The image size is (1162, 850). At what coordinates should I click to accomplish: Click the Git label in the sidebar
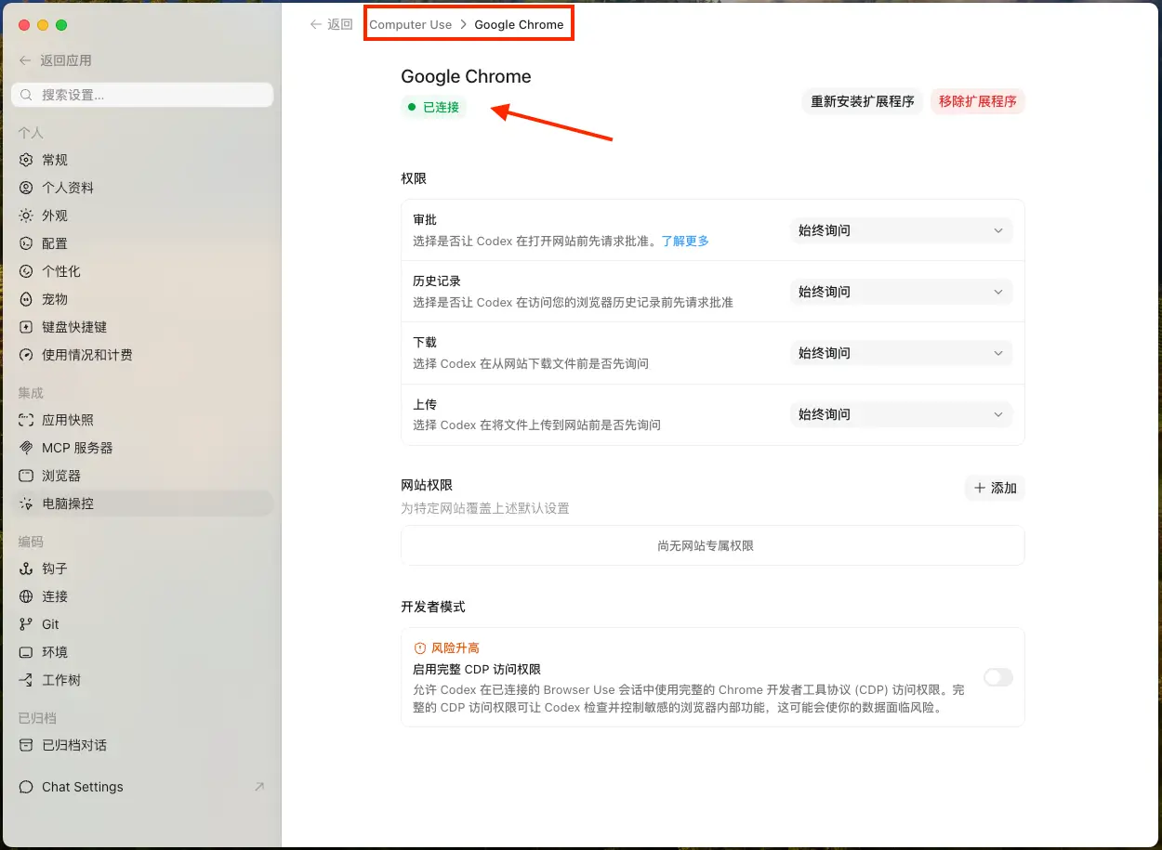coord(50,624)
